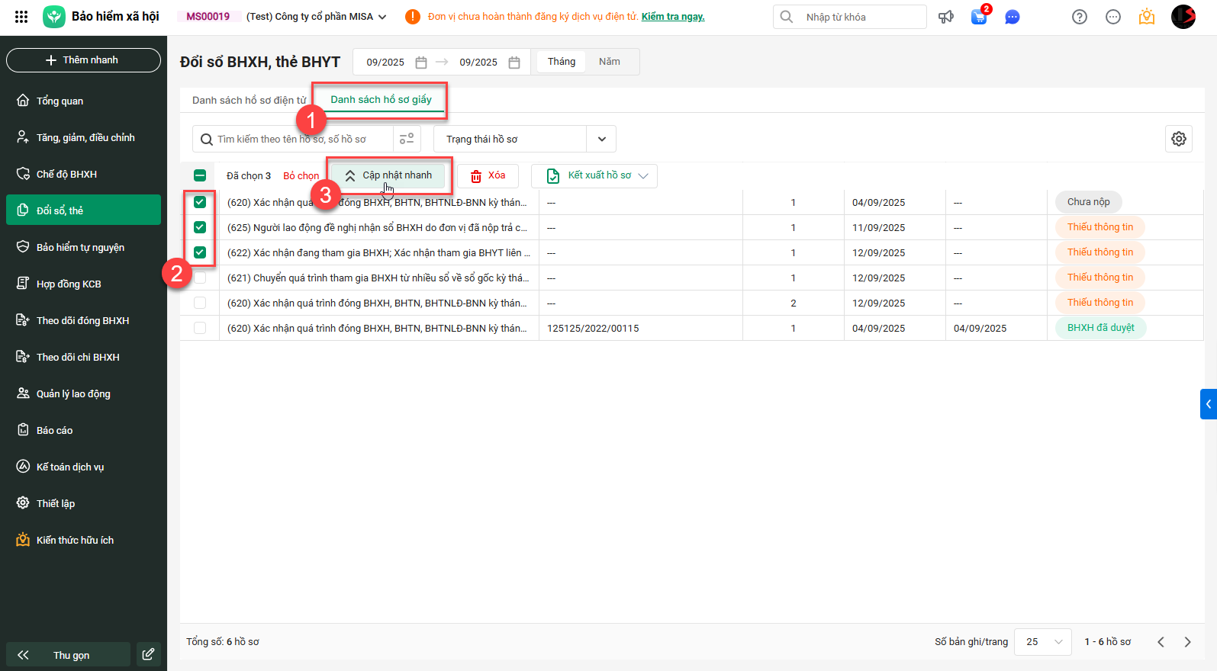Go to next page arrow
This screenshot has width=1217, height=671.
pyautogui.click(x=1187, y=642)
